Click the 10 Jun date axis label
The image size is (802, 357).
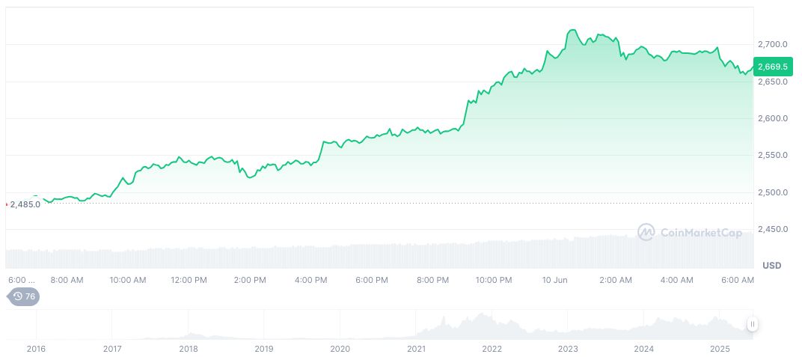click(x=556, y=280)
